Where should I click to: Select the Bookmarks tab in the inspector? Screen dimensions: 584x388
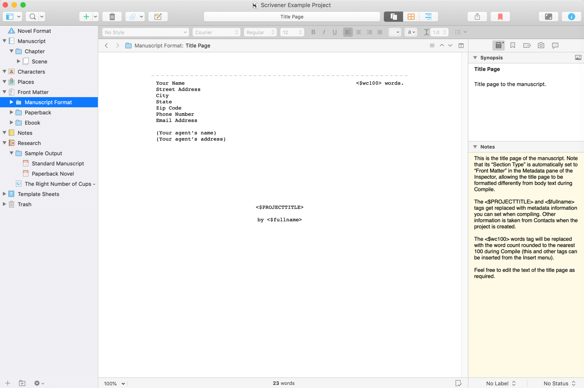512,45
